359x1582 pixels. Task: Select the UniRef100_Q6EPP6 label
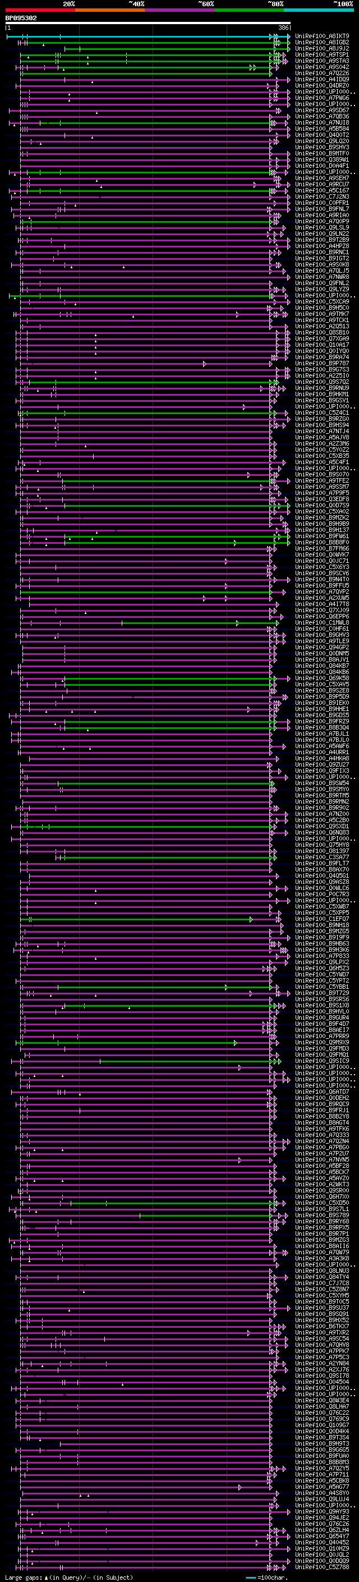click(322, 617)
